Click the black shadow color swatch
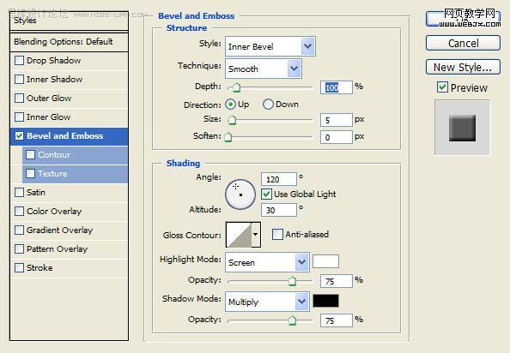 click(x=325, y=301)
